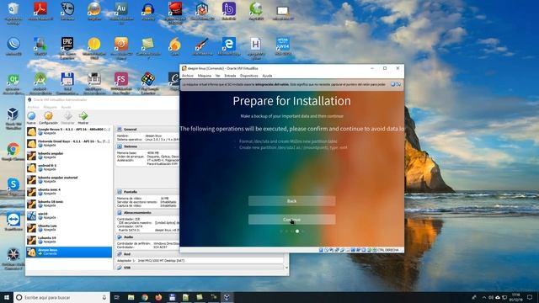
Task: Open the Entrada menu of the VM window
Action: (x=230, y=76)
